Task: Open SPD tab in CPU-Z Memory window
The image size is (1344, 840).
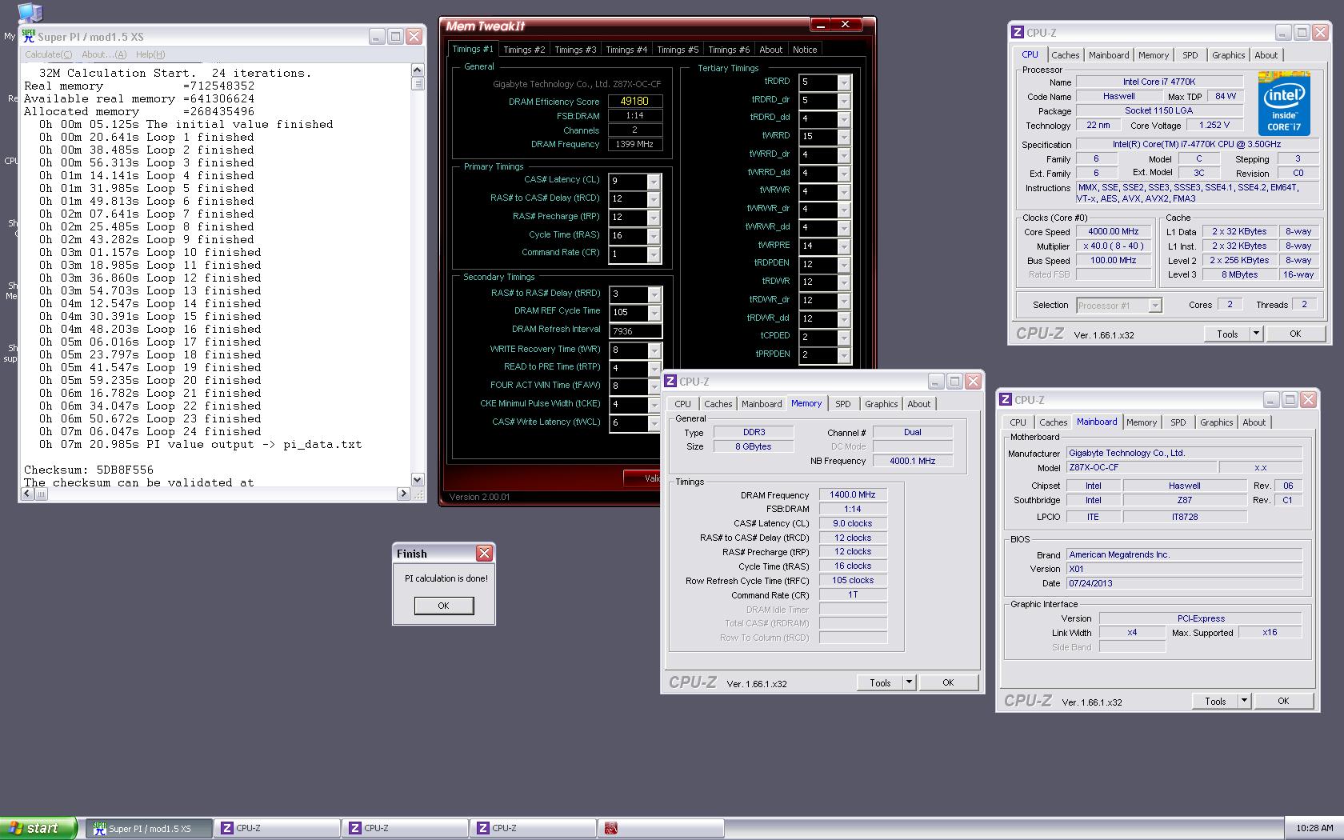Action: [x=843, y=404]
